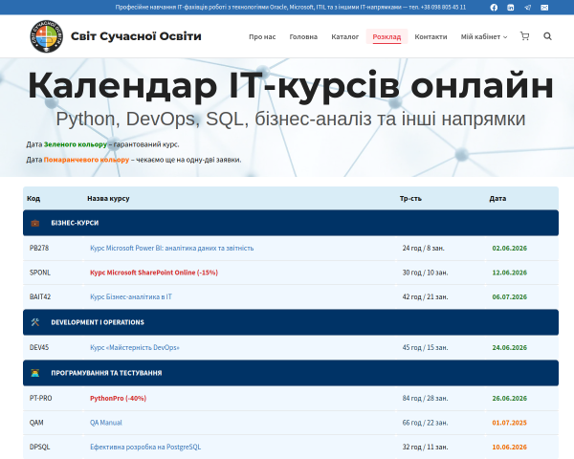Click the Світ Сучасної Освіти round logo
Image resolution: width=574 pixels, height=459 pixels.
tap(47, 36)
